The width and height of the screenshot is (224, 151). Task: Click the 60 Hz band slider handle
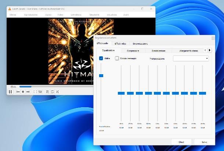pyautogui.click(x=121, y=93)
